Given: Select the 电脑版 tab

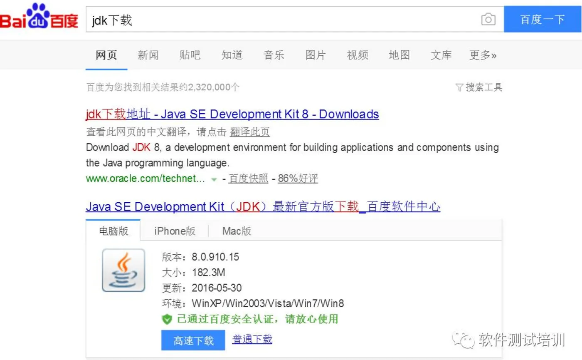Looking at the screenshot, I should pos(113,231).
